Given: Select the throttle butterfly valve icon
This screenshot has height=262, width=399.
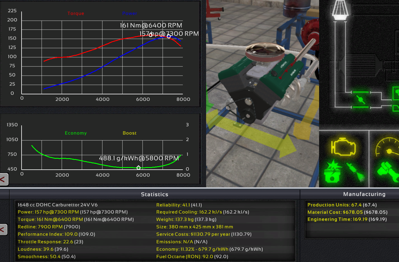Looking at the screenshot, I should (360, 100).
